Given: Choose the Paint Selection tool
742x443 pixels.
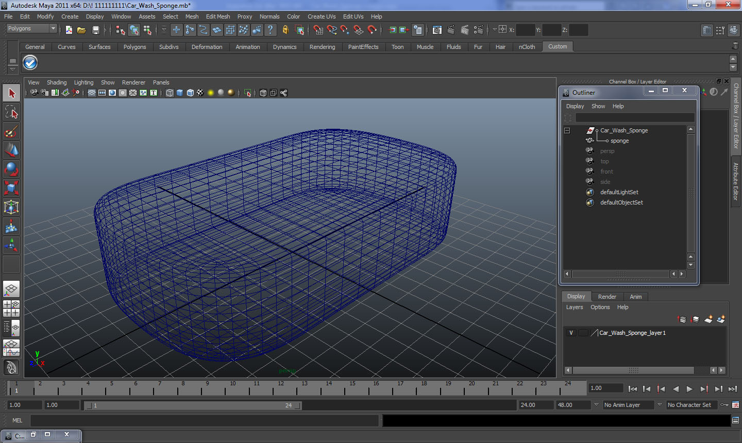Looking at the screenshot, I should pyautogui.click(x=11, y=131).
